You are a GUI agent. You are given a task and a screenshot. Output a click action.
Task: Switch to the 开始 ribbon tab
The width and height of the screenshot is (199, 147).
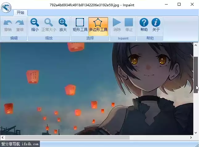pos(20,13)
